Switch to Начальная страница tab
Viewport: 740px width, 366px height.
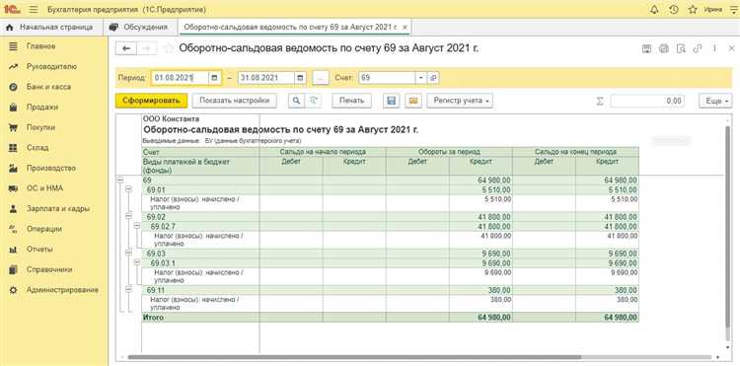pyautogui.click(x=51, y=28)
